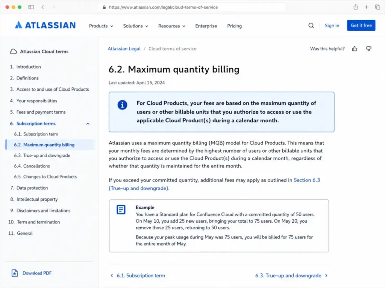Open a new tab with plus icon
Screen dimensions: 385x288
[x=366, y=7]
